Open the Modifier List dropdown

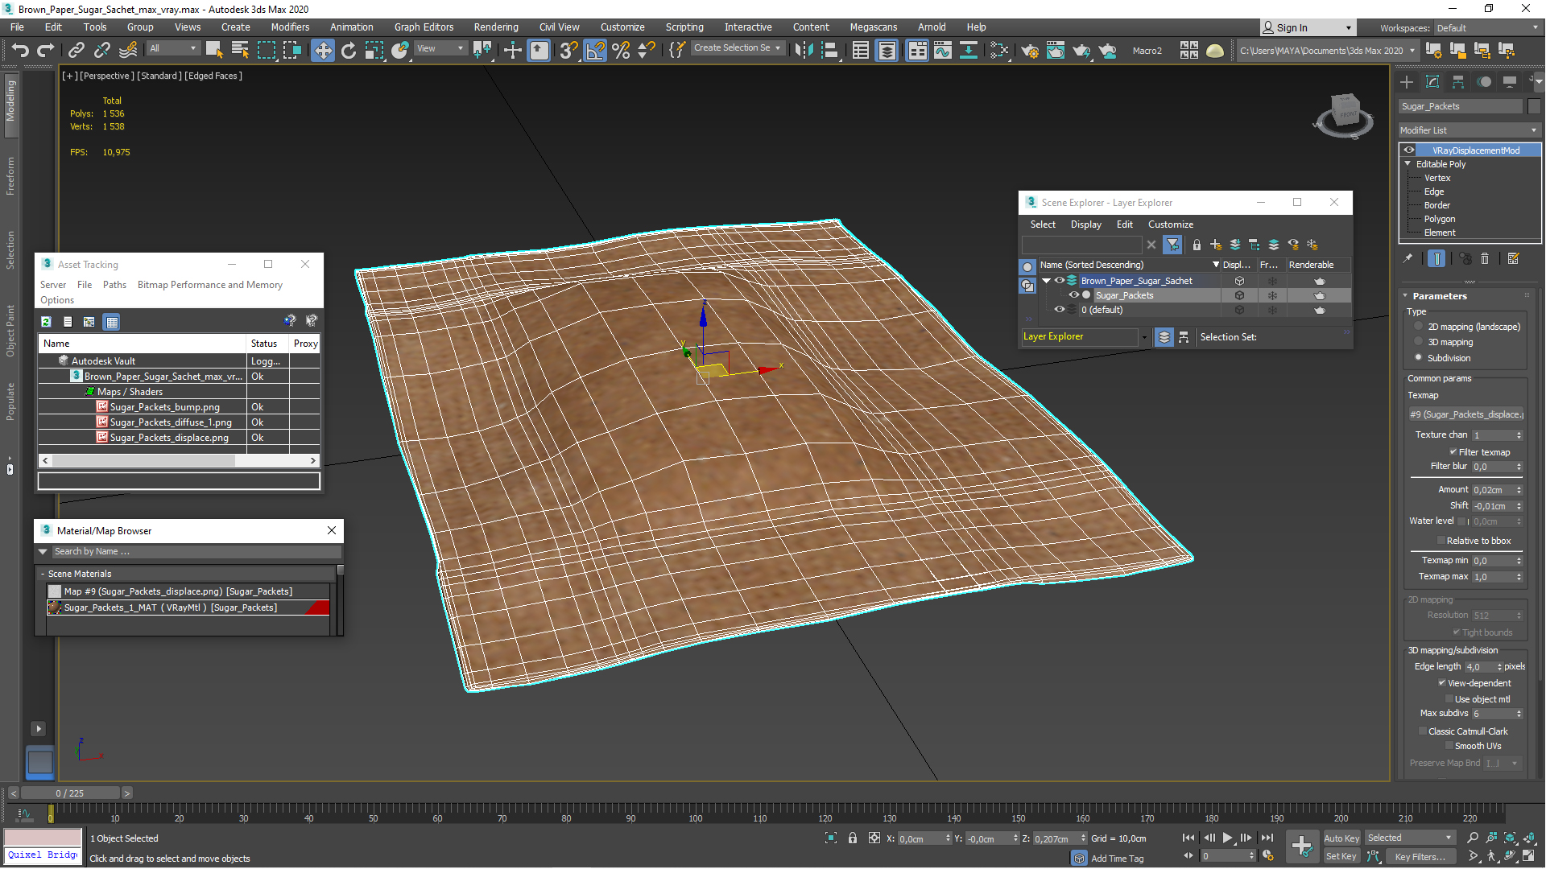1469,130
